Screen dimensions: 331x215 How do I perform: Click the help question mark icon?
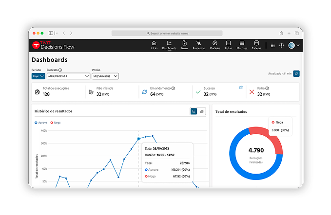281,45
